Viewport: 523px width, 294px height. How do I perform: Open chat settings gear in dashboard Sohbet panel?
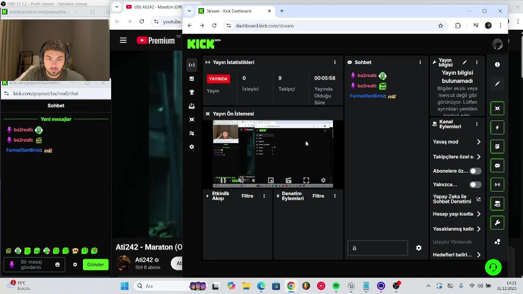[419, 248]
